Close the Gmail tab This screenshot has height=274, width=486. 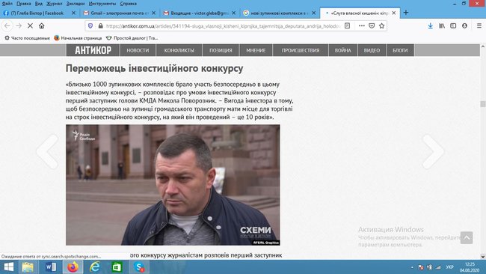coord(153,13)
